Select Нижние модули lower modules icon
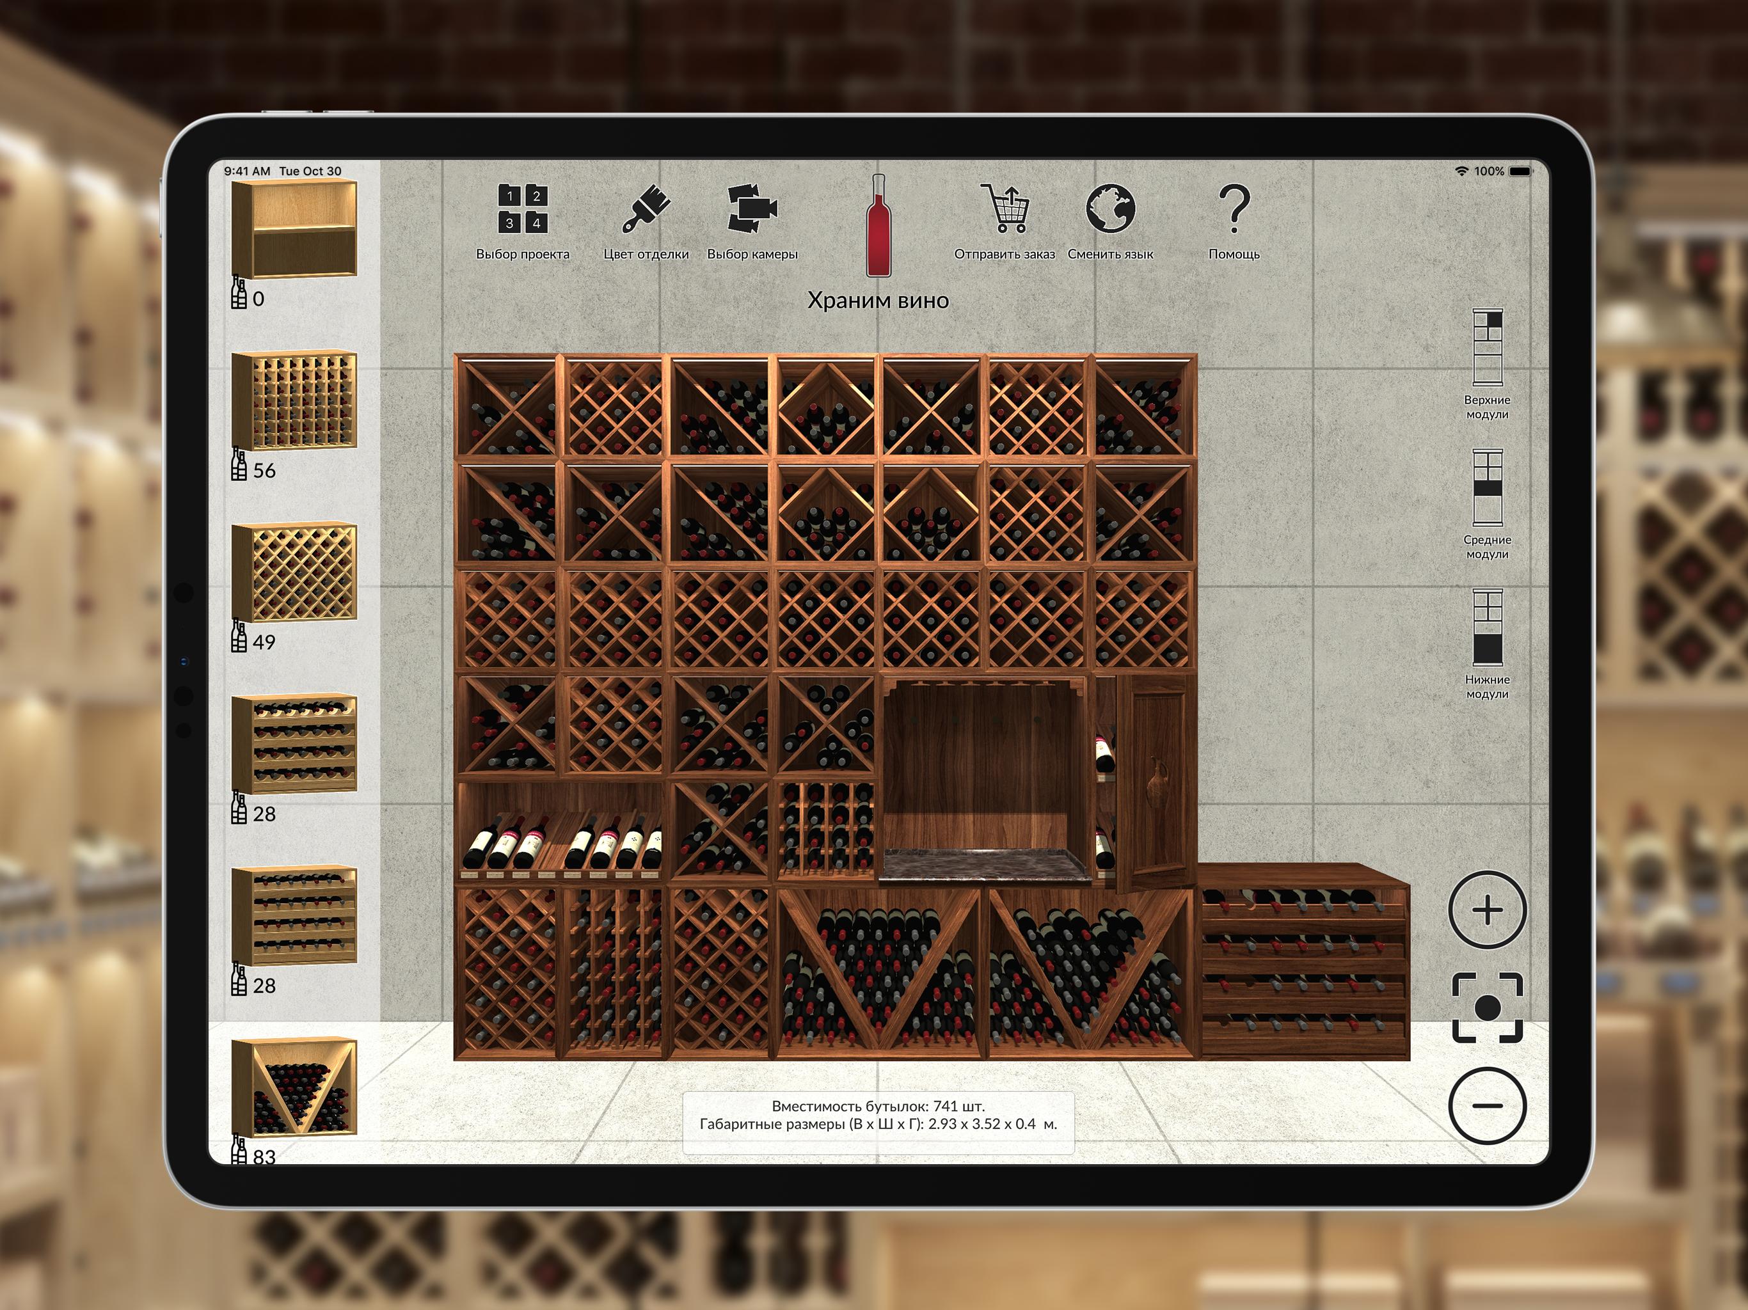This screenshot has height=1310, width=1748. pyautogui.click(x=1487, y=627)
